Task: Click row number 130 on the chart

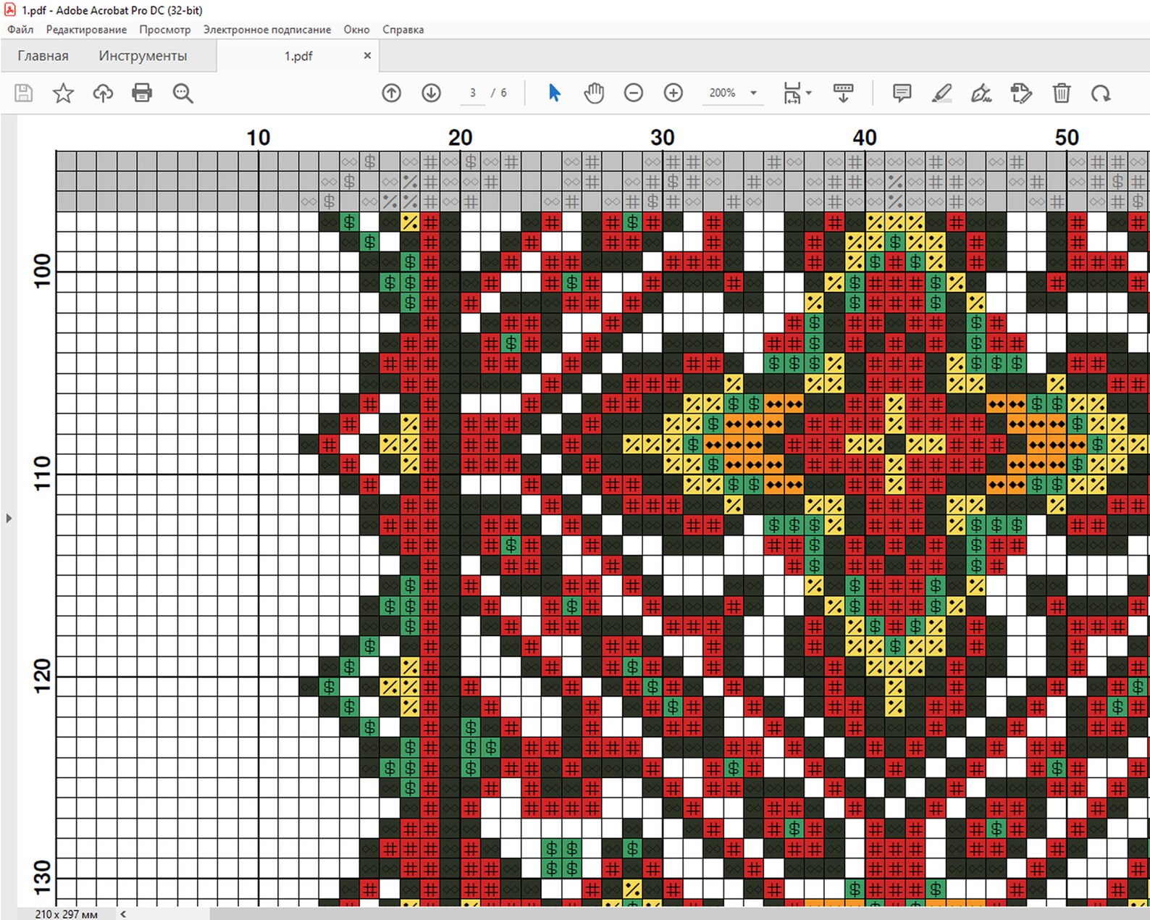Action: (x=43, y=877)
